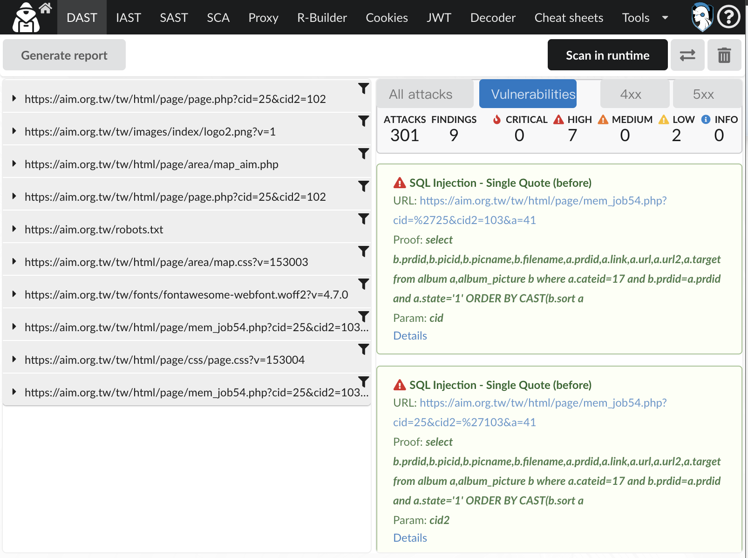
Task: Open the Tools dropdown arrow
Action: [665, 18]
